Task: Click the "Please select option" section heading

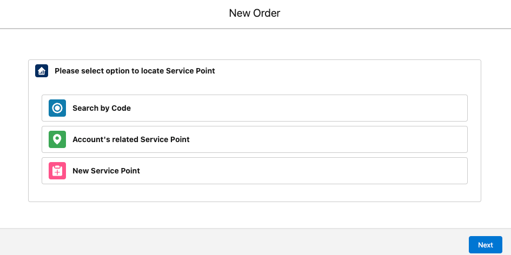Action: click(135, 71)
